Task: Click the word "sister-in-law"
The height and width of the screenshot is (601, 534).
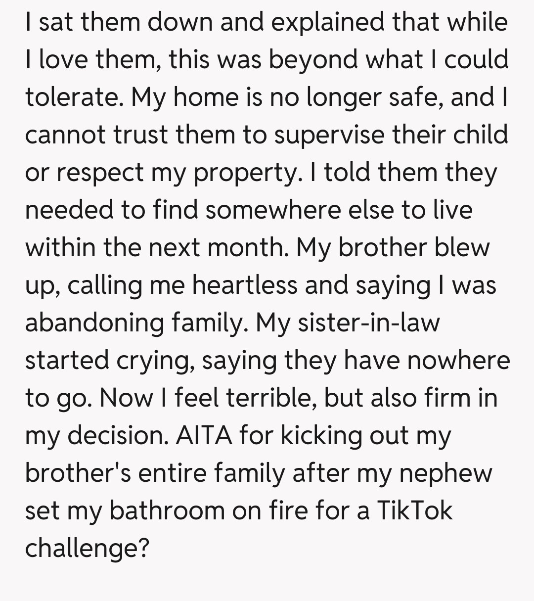Action: tap(369, 323)
